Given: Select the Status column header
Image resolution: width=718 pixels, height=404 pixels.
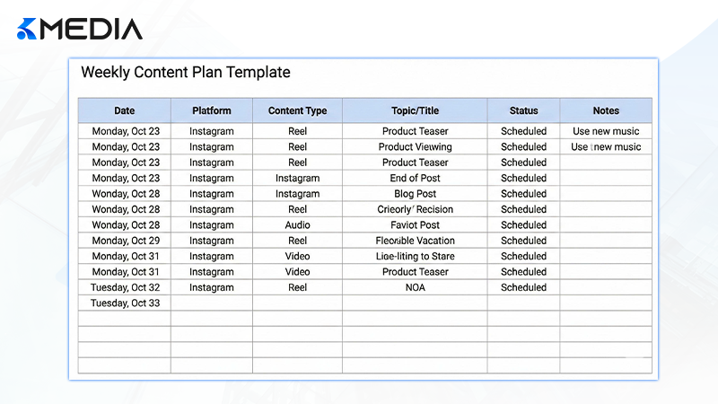Looking at the screenshot, I should [523, 110].
